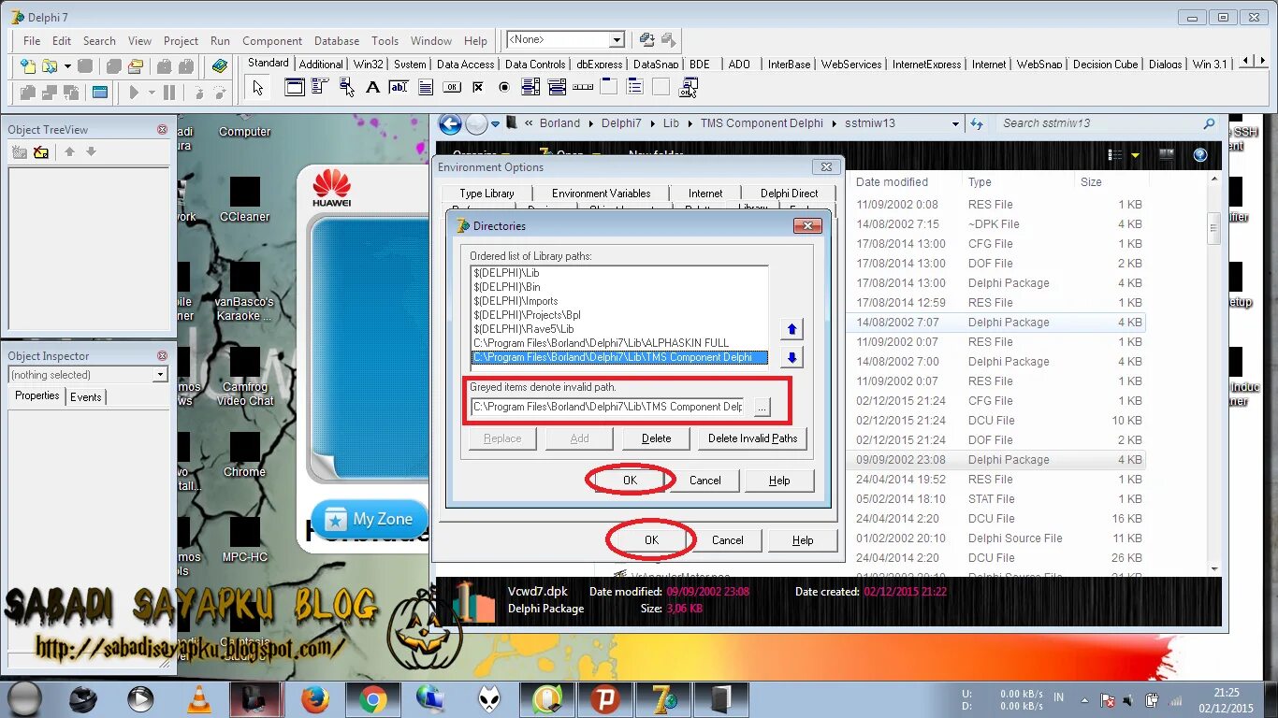Expand the Explorer address bar dropdown
This screenshot has height=718, width=1278.
click(x=955, y=123)
